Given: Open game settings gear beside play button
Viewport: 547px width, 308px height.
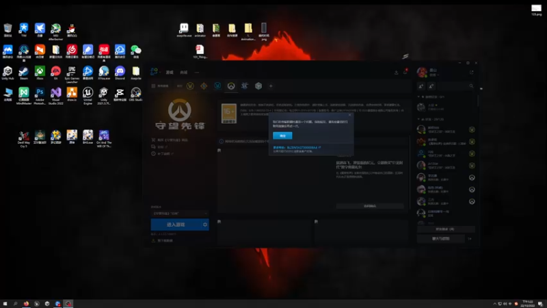Looking at the screenshot, I should point(205,224).
